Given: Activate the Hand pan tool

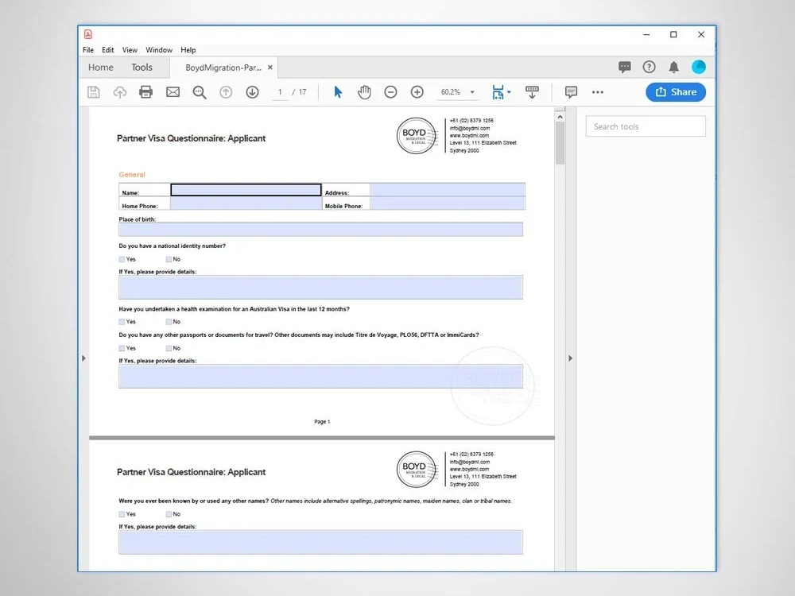Looking at the screenshot, I should pos(364,91).
